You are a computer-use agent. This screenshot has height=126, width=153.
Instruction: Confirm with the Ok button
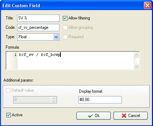click(x=94, y=116)
